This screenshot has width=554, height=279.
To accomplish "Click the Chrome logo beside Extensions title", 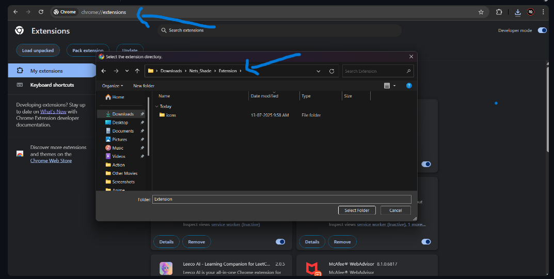I will (x=20, y=31).
